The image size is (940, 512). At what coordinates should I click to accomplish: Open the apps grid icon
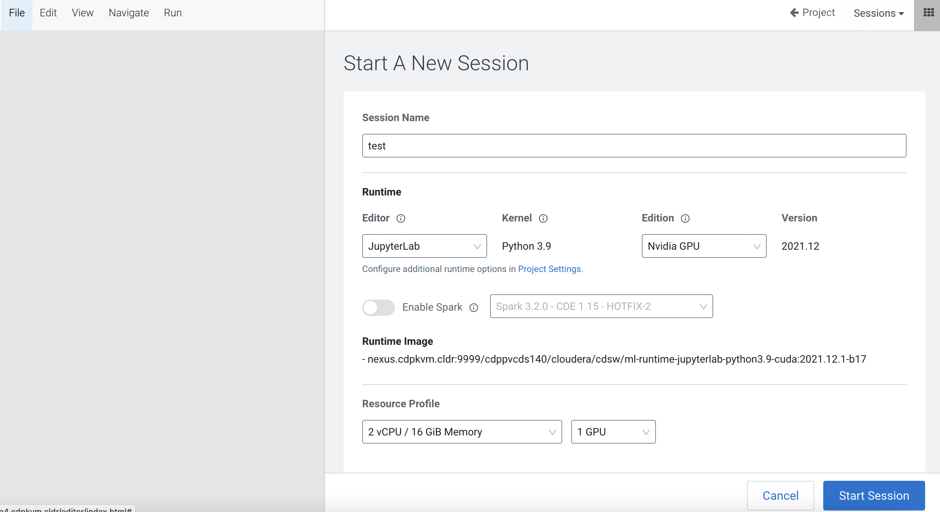tap(928, 13)
